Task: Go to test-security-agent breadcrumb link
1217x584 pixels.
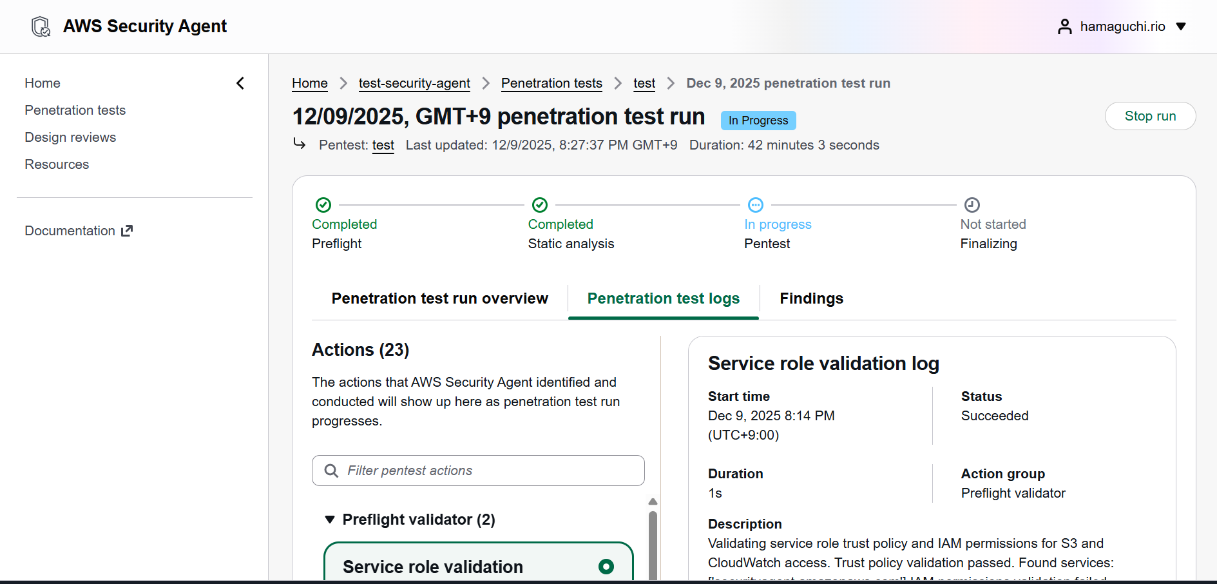Action: [x=414, y=83]
